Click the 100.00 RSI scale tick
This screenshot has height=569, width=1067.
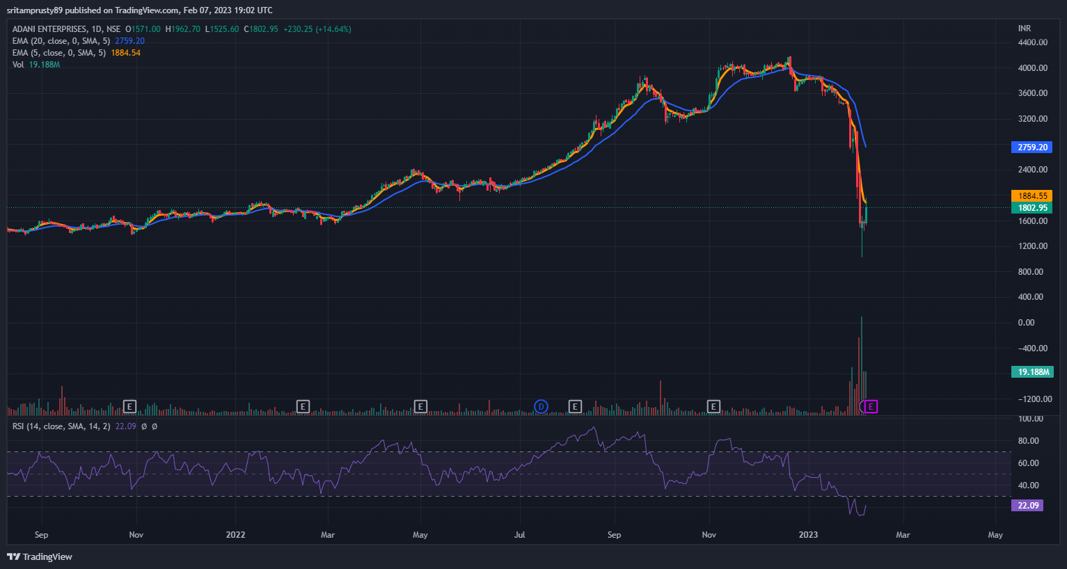(1031, 419)
